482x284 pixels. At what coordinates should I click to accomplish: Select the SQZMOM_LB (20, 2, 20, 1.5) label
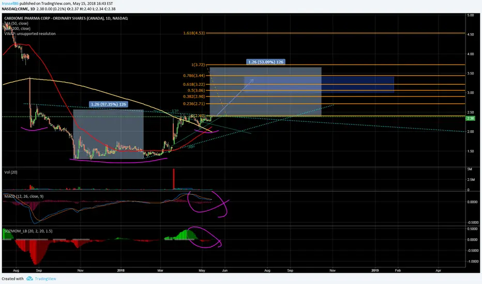click(x=28, y=231)
